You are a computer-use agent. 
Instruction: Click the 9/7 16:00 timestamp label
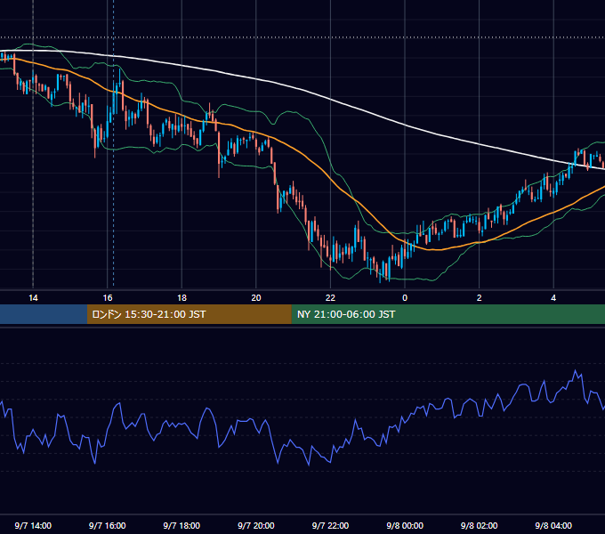click(x=108, y=525)
